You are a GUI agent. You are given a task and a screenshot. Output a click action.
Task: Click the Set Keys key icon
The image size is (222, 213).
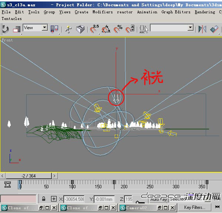coord(141,202)
